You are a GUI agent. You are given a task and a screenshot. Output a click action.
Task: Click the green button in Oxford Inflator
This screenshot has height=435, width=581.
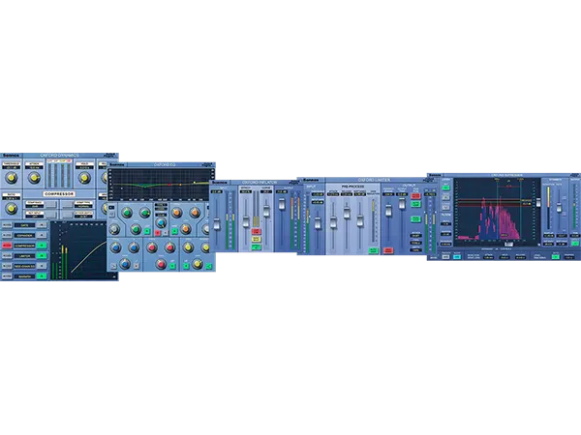256,247
